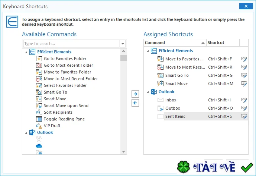Image resolution: width=256 pixels, height=176 pixels.
Task: Click the Ctrl+Shift+F shortcut cell
Action: tap(220, 59)
